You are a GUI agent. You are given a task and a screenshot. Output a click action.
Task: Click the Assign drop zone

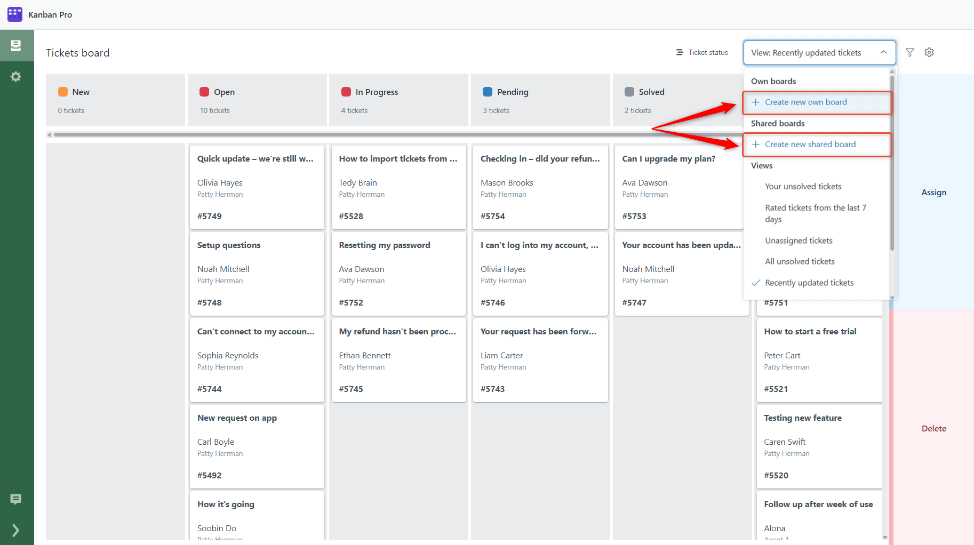pos(933,192)
